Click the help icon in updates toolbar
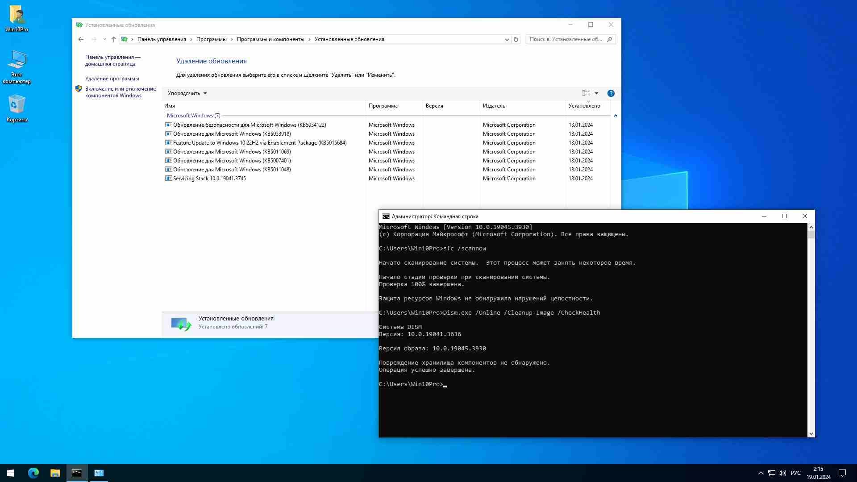Viewport: 857px width, 482px height. [x=610, y=93]
